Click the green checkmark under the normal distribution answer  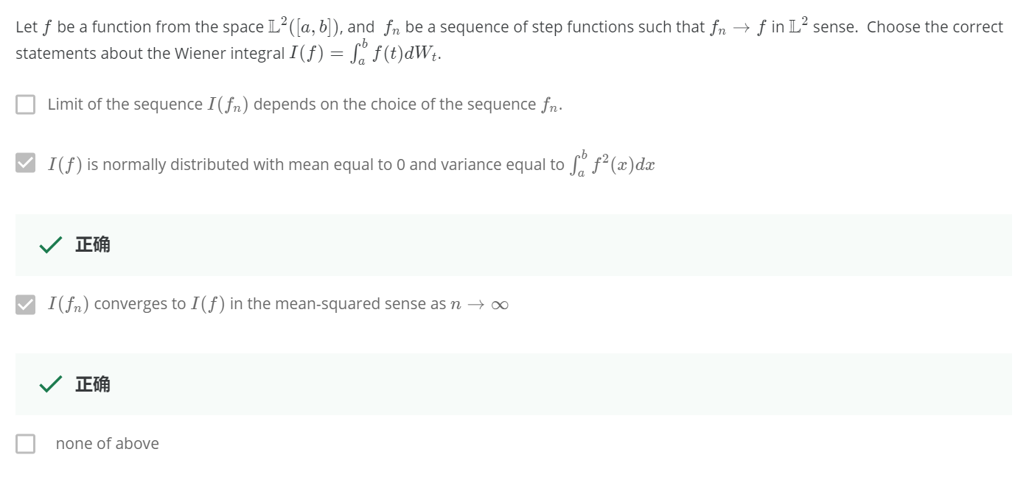click(x=51, y=245)
